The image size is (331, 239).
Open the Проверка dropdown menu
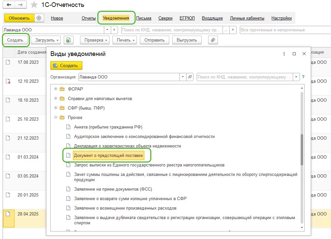tap(95, 40)
